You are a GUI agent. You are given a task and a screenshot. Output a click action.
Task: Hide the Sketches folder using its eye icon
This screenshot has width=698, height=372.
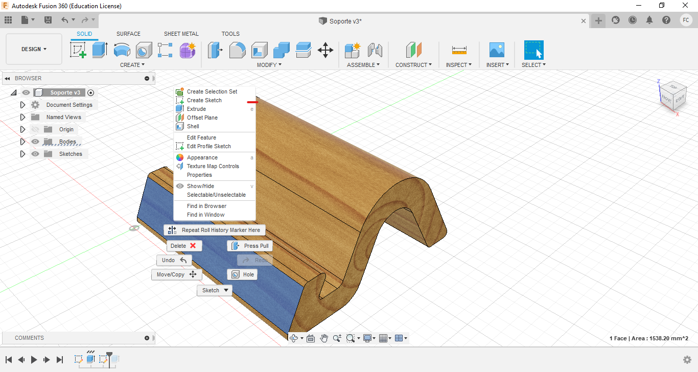[x=35, y=154]
